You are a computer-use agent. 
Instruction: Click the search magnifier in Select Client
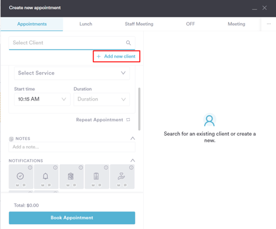(128, 43)
